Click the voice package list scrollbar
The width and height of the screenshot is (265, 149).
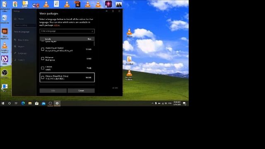click(x=94, y=43)
